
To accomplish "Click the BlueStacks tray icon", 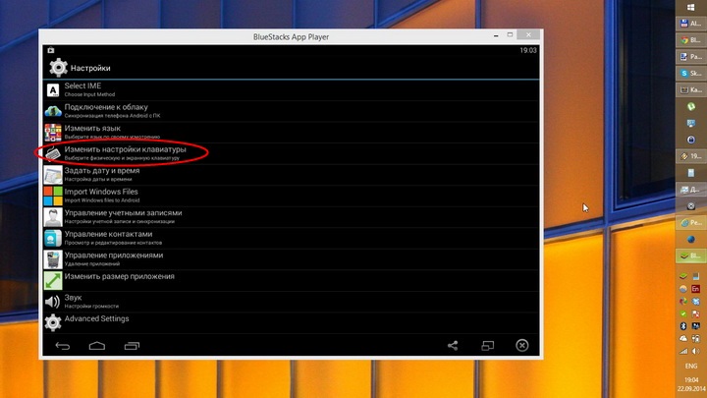I will click(x=683, y=276).
